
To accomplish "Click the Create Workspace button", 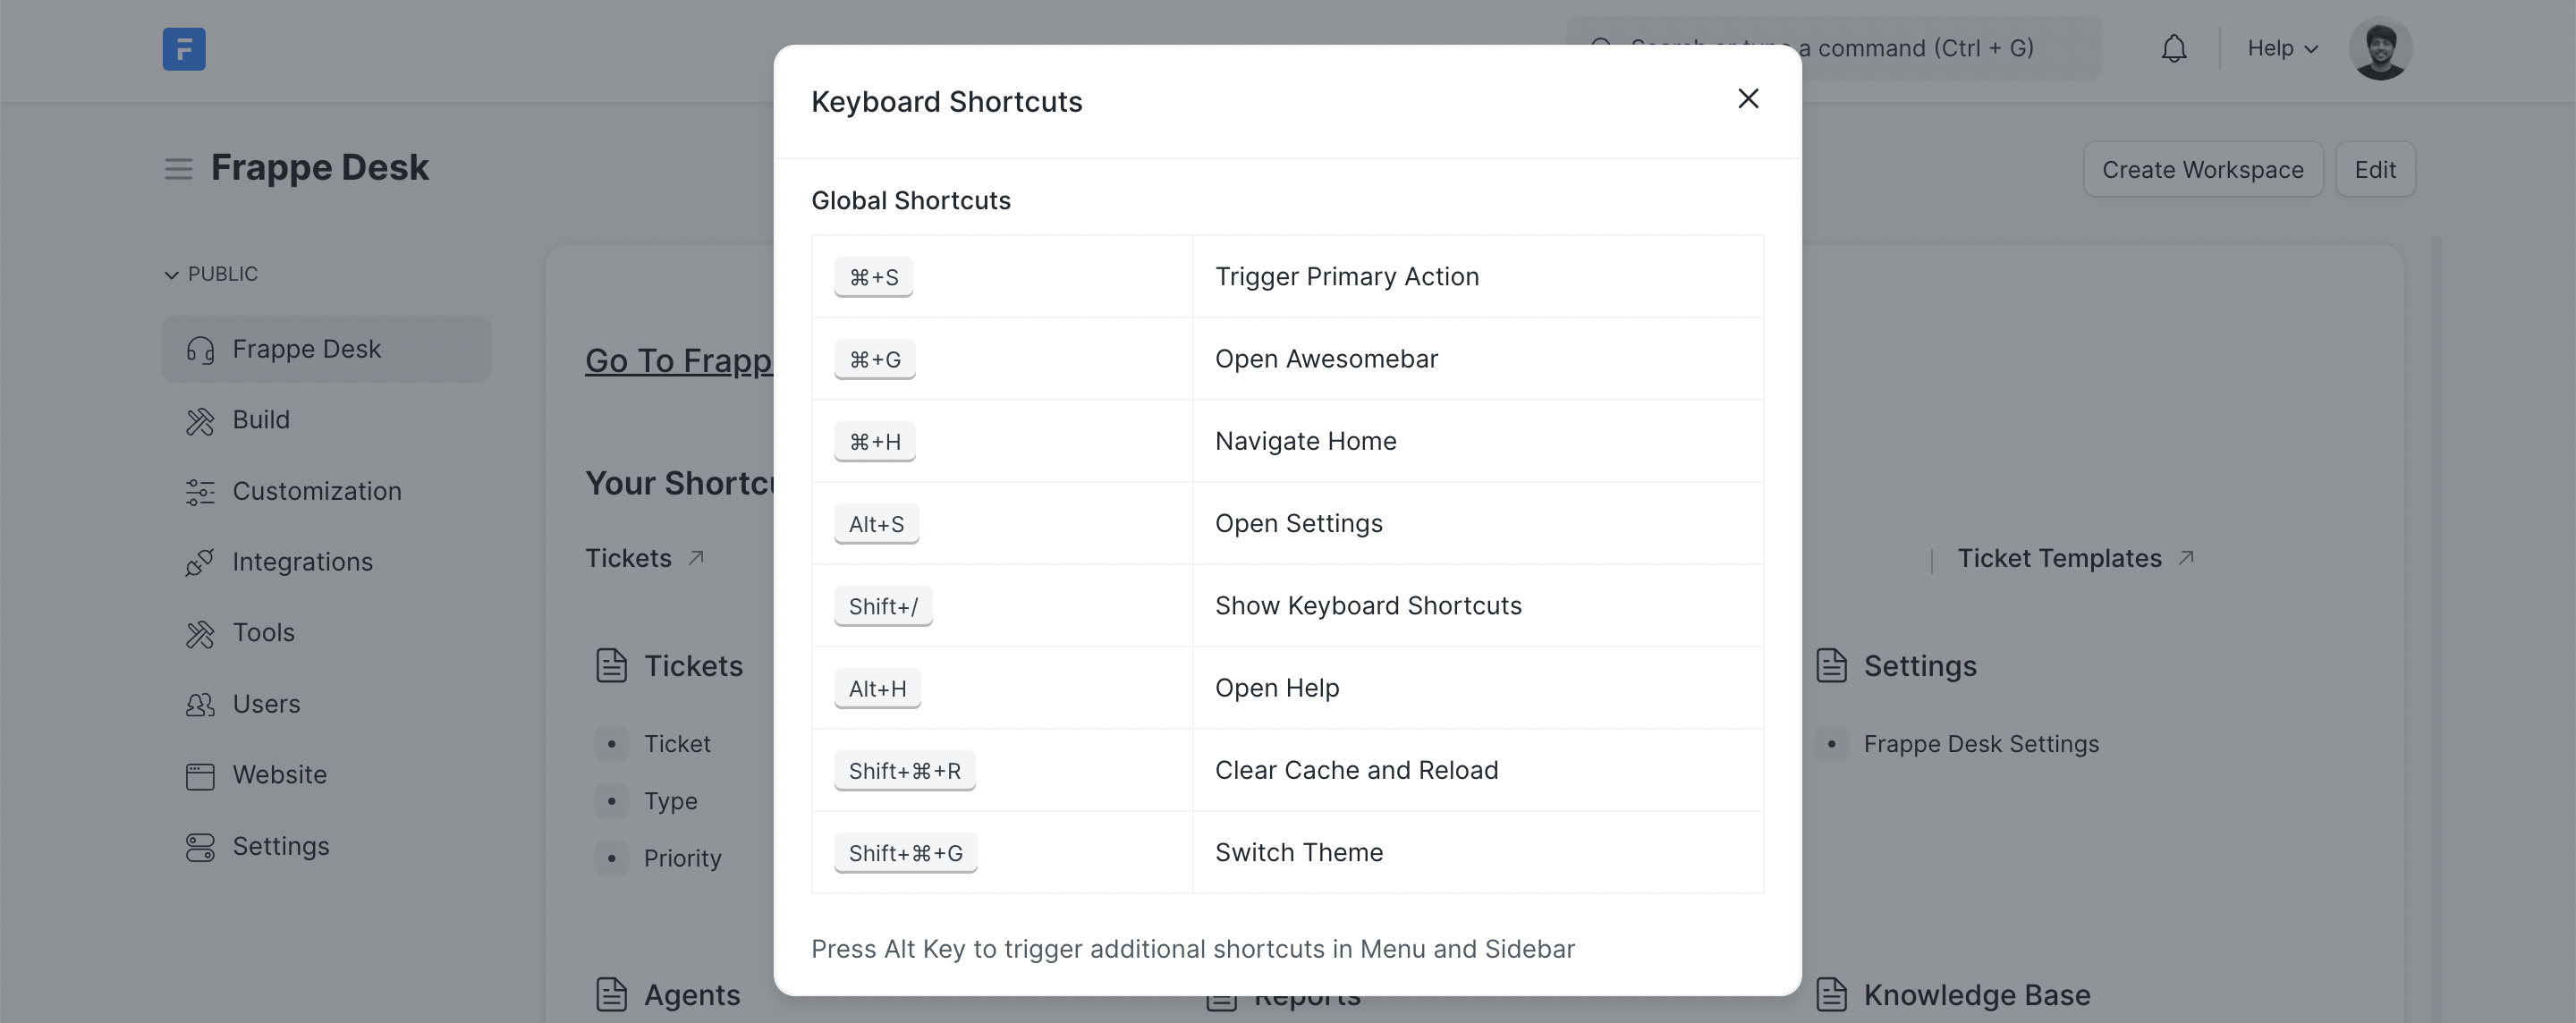I will [2202, 169].
